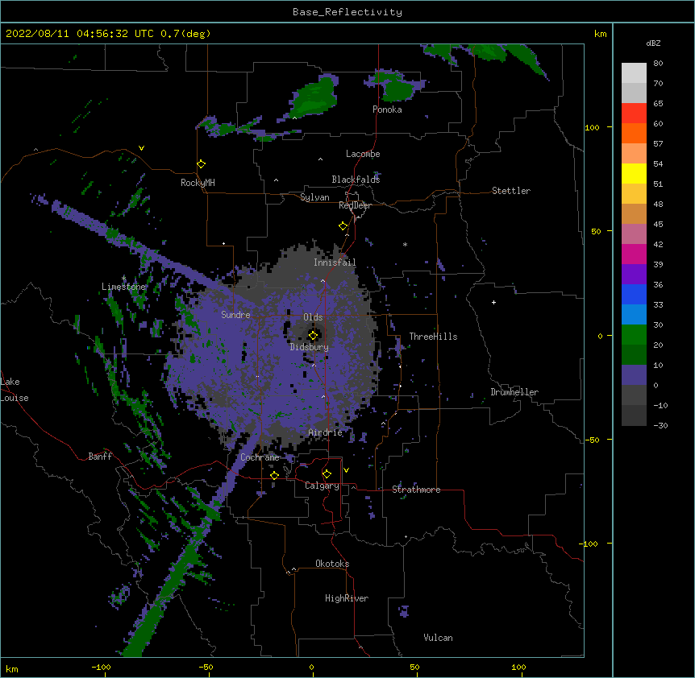Select the Vulcan label
Image resolution: width=695 pixels, height=678 pixels.
pos(438,638)
